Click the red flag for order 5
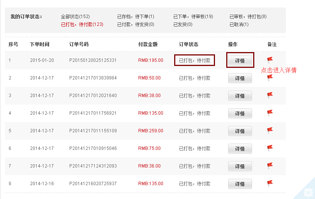This screenshot has width=315, height=199. tap(270, 130)
